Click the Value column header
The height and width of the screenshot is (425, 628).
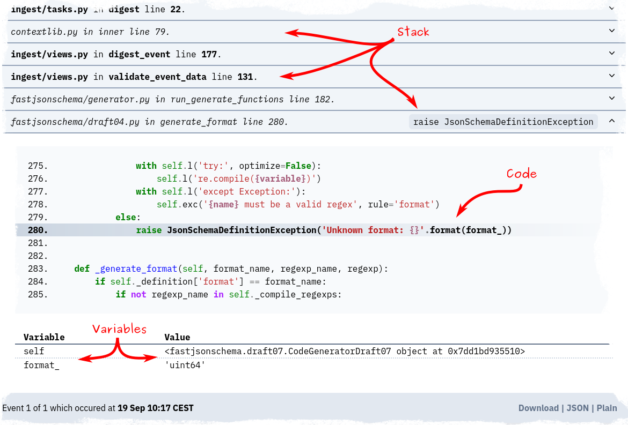click(177, 337)
